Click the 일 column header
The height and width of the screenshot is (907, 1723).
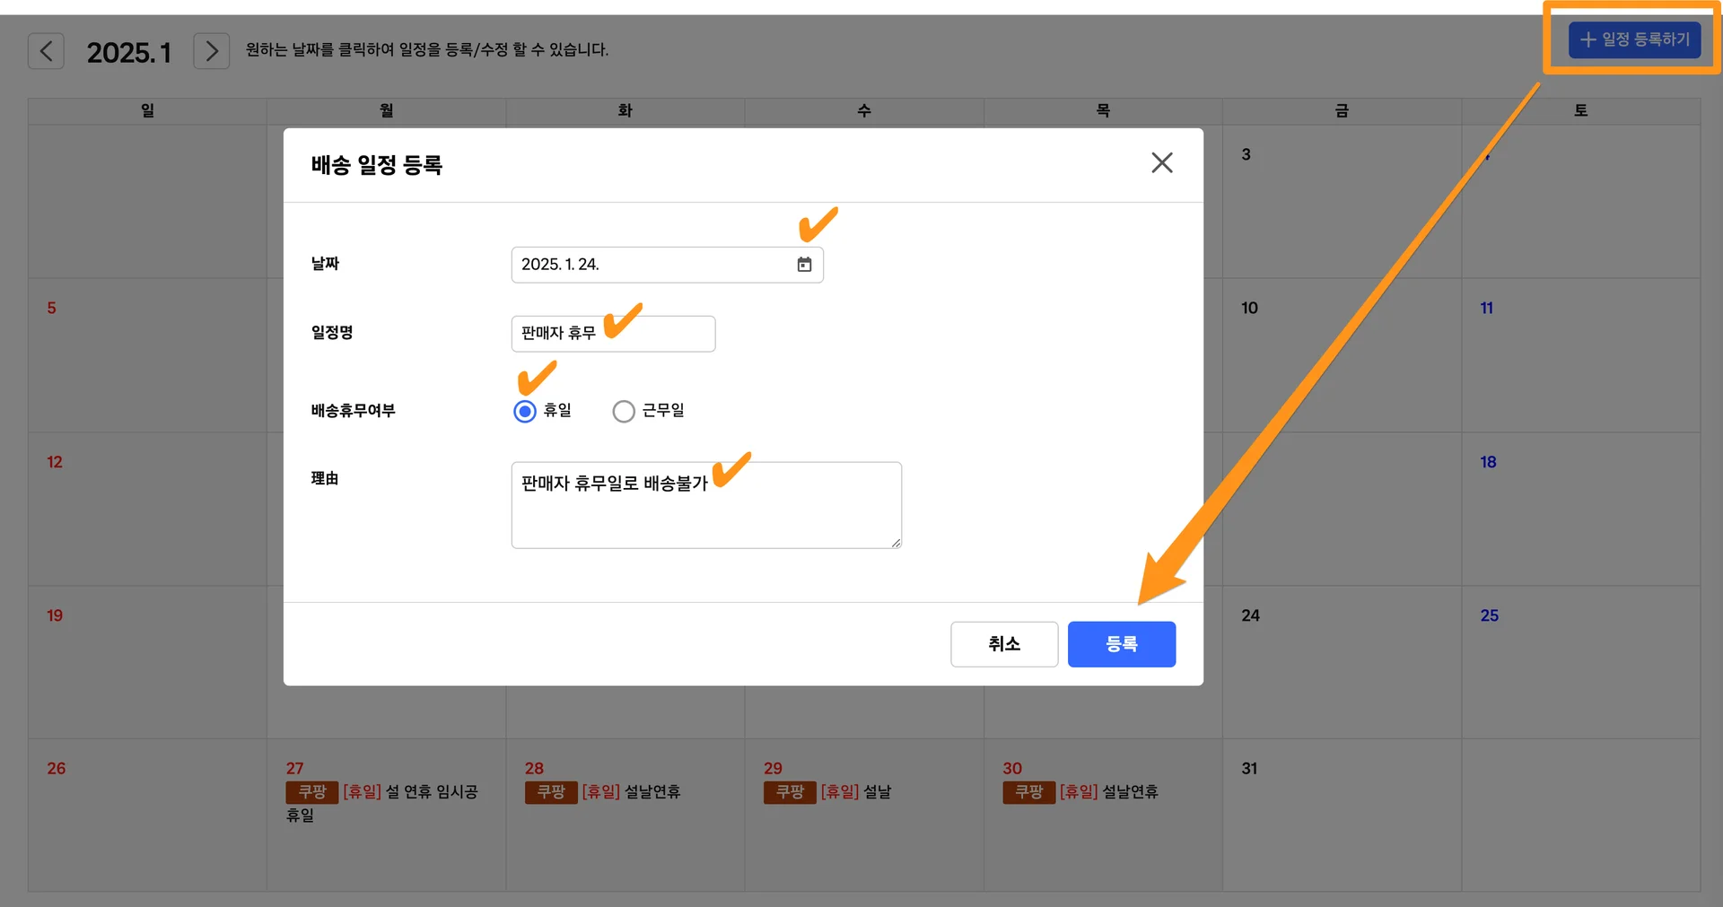[x=147, y=110]
